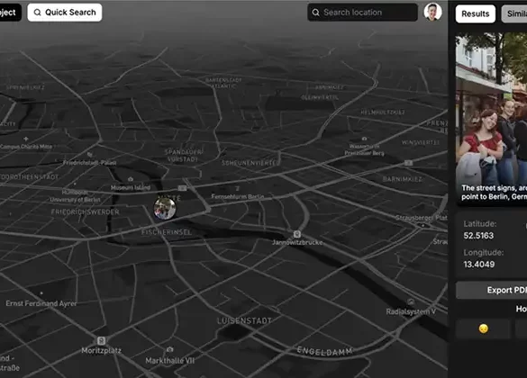Viewport: 527px width, 378px height.
Task: Click the HELMHOLTZKIEZ label
Action: [383, 112]
